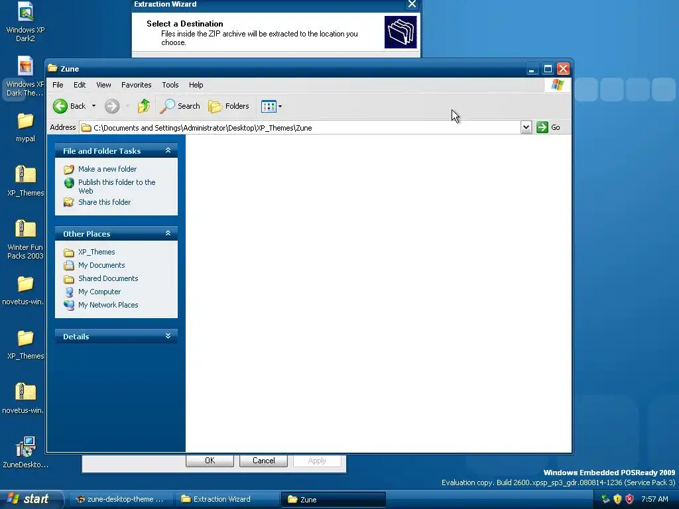Click Publish this folder to the Web
679x509 pixels.
tap(117, 186)
